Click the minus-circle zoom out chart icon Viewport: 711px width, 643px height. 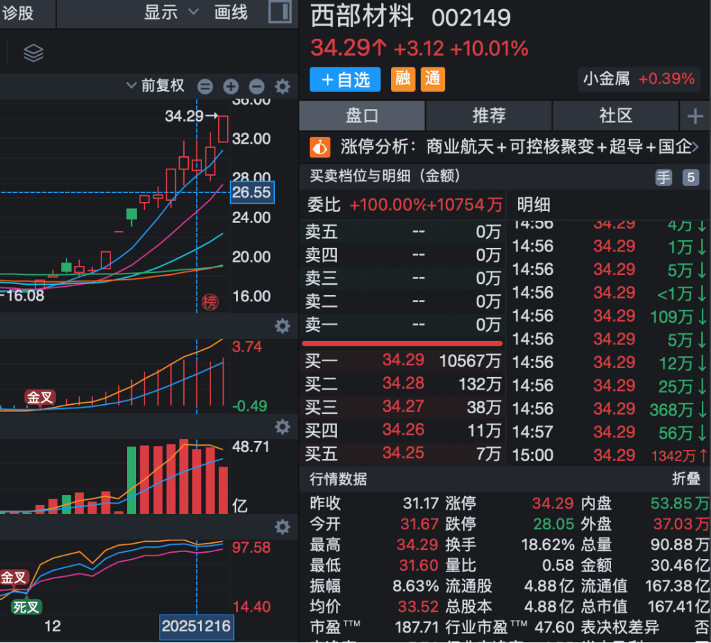click(257, 86)
